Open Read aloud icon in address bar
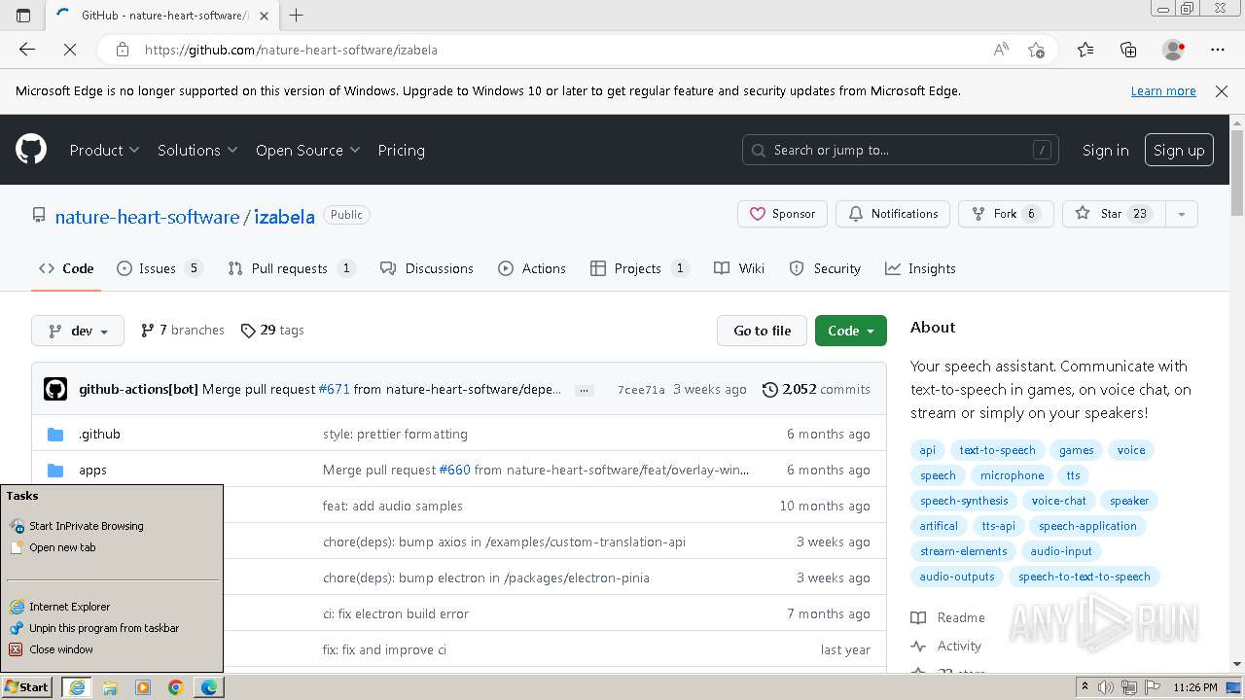 [1001, 50]
